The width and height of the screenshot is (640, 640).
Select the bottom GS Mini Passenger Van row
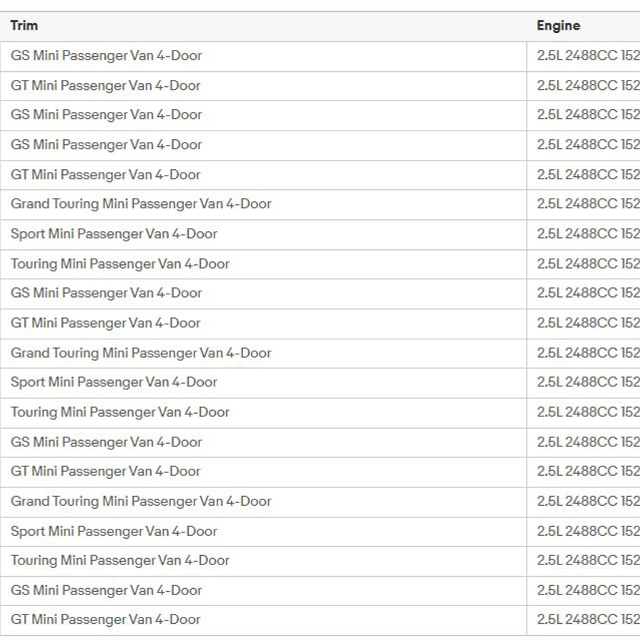pyautogui.click(x=320, y=591)
